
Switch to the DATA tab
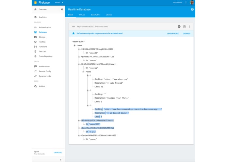[x=71, y=15]
